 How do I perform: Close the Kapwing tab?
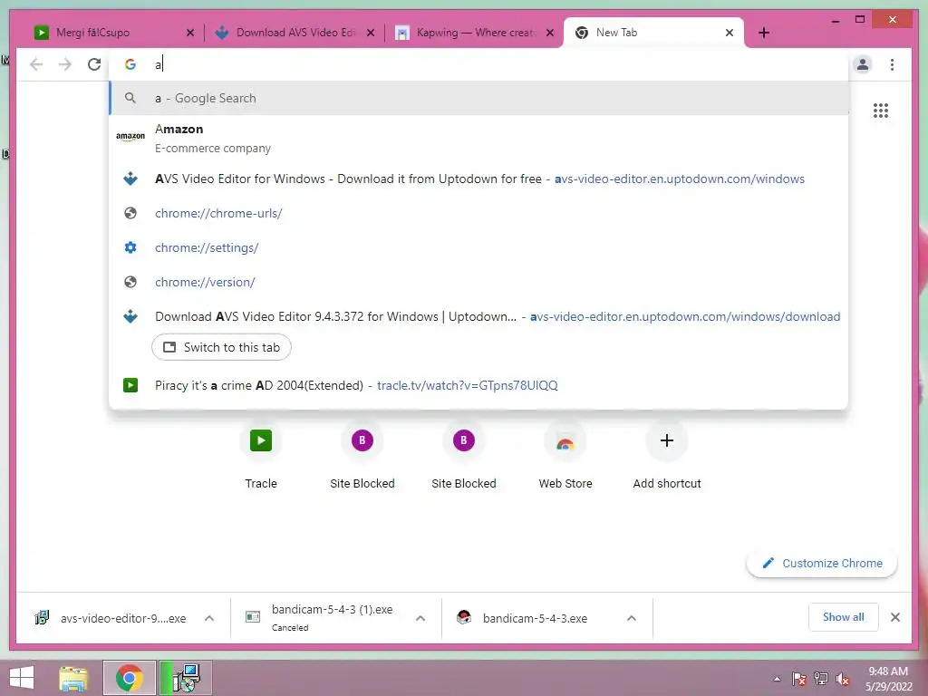(550, 33)
